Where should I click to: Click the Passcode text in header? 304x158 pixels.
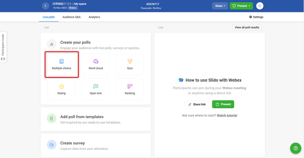(151, 8)
